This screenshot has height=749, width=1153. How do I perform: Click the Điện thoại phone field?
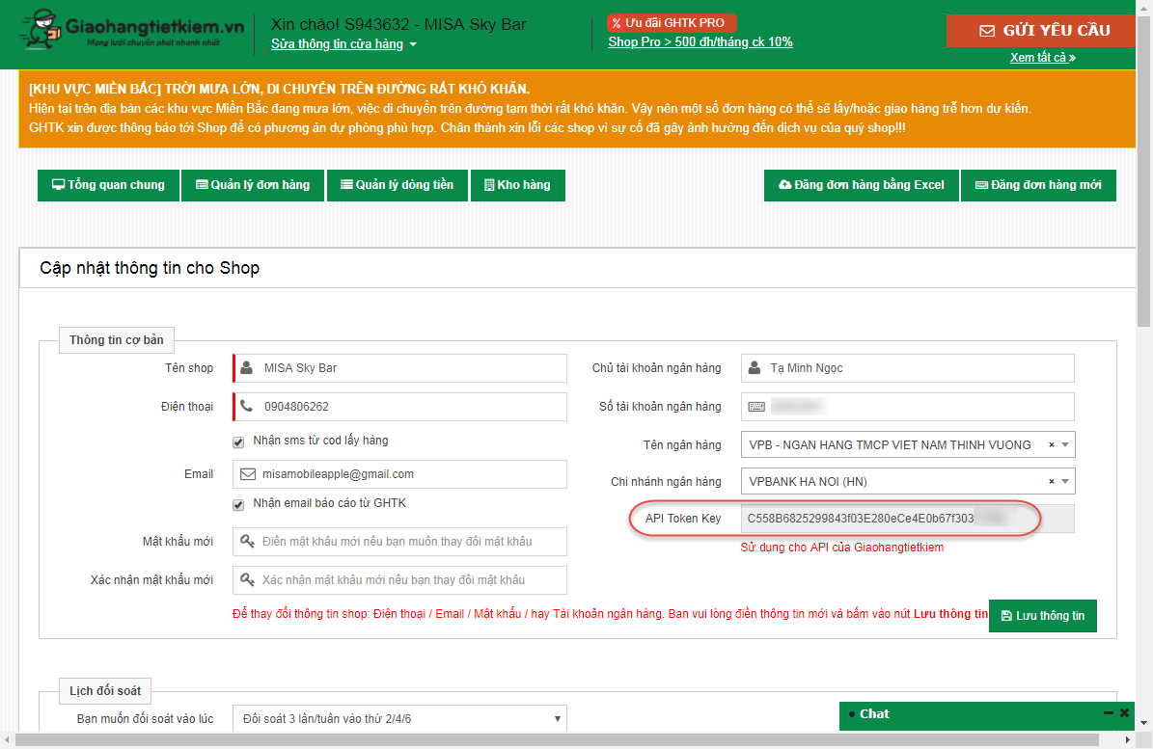click(400, 406)
